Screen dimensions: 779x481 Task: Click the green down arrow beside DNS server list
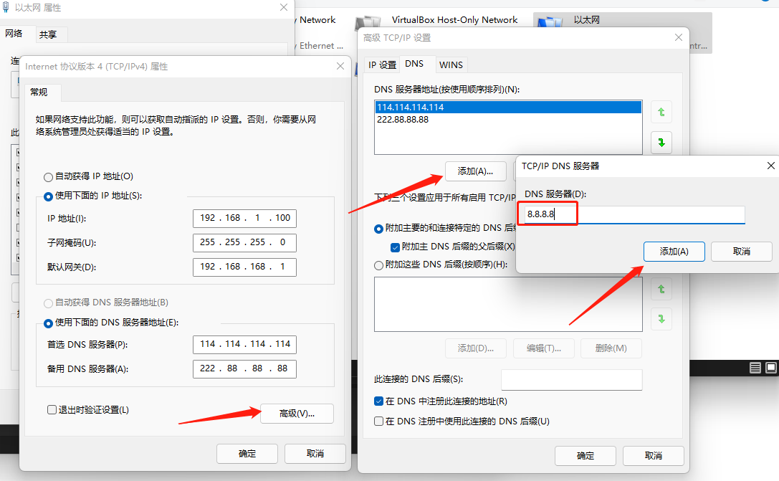point(661,142)
